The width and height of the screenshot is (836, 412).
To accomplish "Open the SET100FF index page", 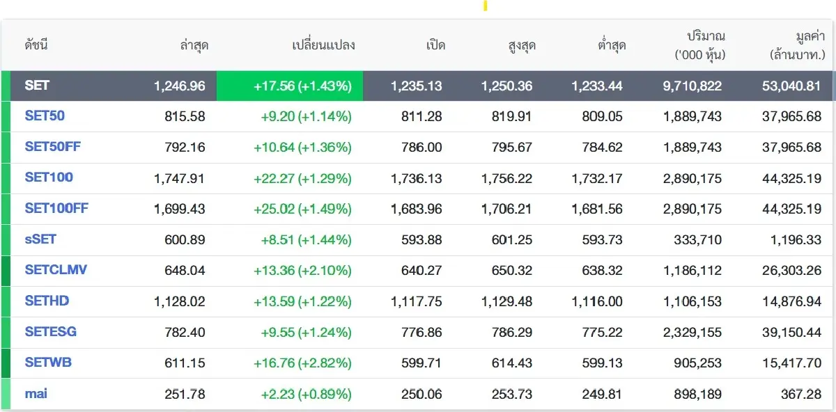I will (56, 208).
